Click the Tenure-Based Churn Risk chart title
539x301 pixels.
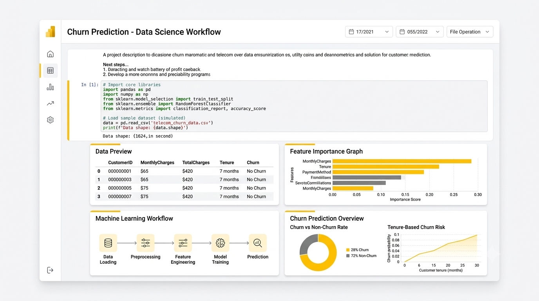416,227
